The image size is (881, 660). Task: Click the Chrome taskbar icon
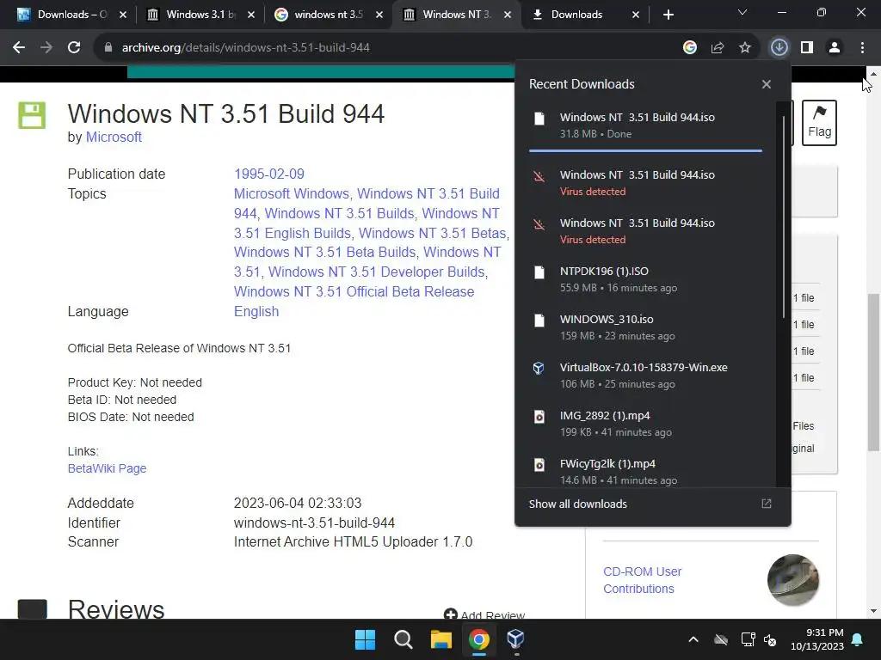(x=478, y=639)
